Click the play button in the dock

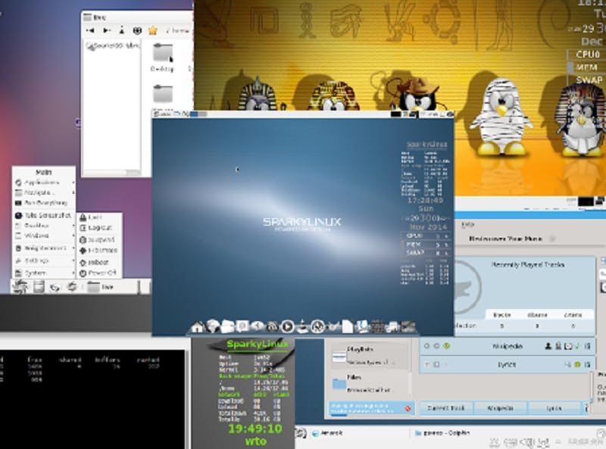pyautogui.click(x=287, y=326)
